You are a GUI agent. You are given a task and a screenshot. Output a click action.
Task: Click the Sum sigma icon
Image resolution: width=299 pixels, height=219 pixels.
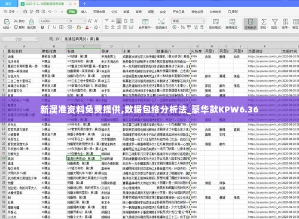coord(264,22)
